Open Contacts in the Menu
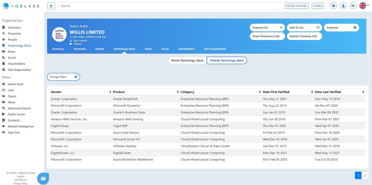Image resolution: width=372 pixels, height=185 pixels. coord(13,120)
